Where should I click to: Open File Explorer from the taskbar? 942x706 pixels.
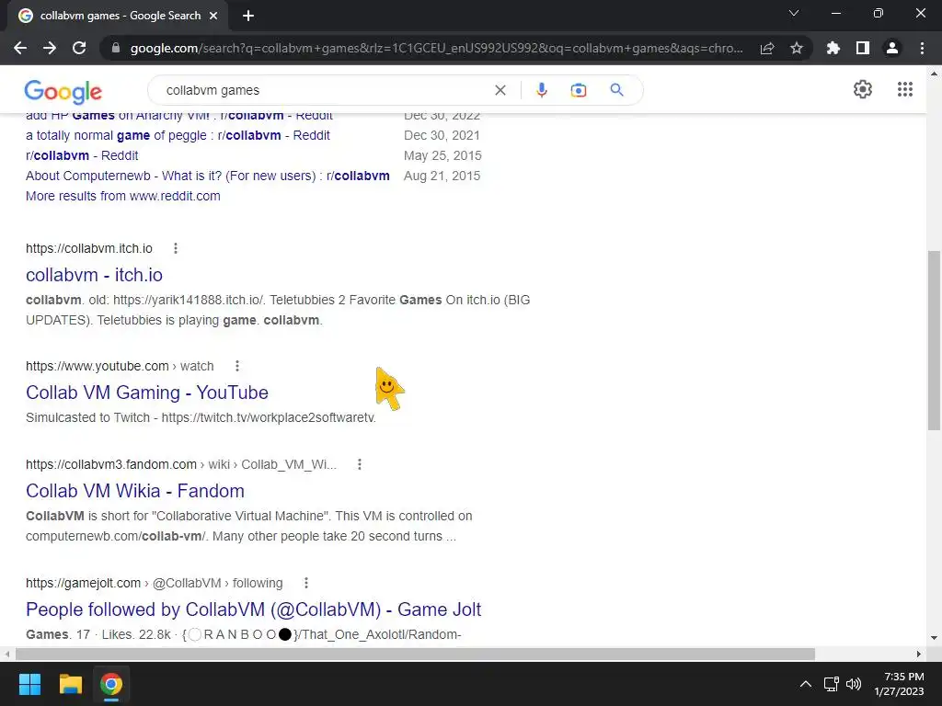click(70, 684)
